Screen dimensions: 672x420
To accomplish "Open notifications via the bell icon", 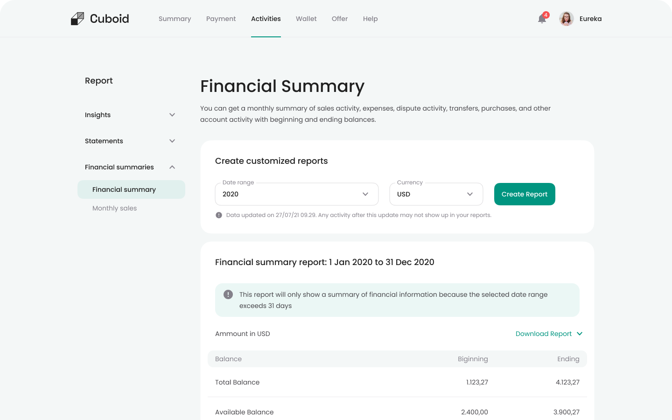I will (x=541, y=20).
